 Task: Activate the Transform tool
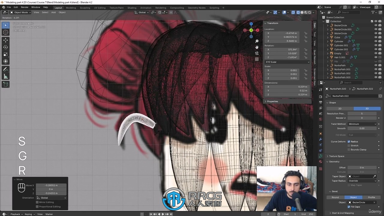[x=5, y=61]
